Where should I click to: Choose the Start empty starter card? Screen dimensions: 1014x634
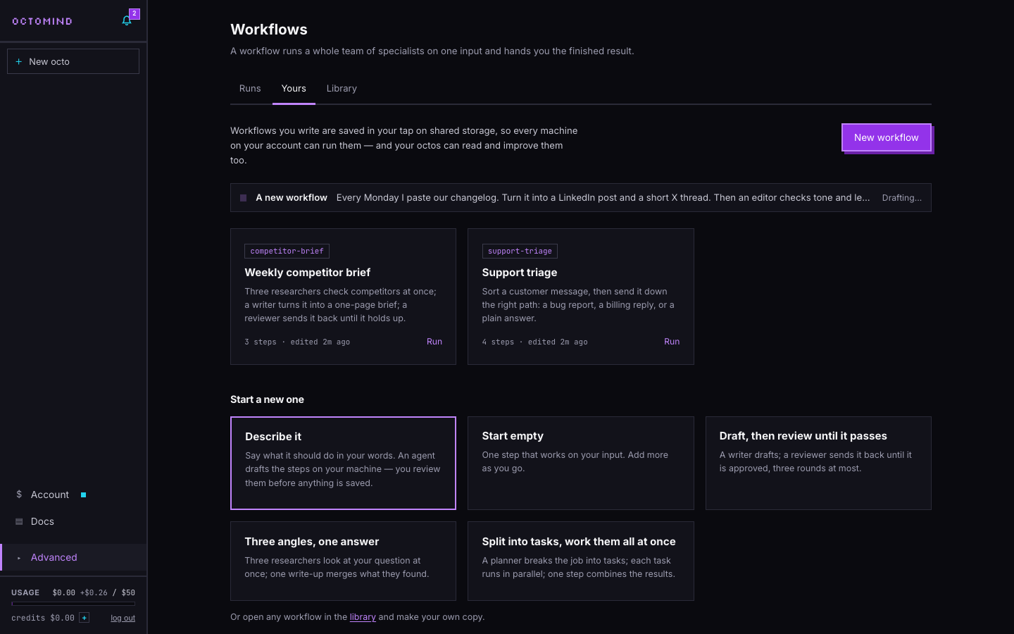581,463
